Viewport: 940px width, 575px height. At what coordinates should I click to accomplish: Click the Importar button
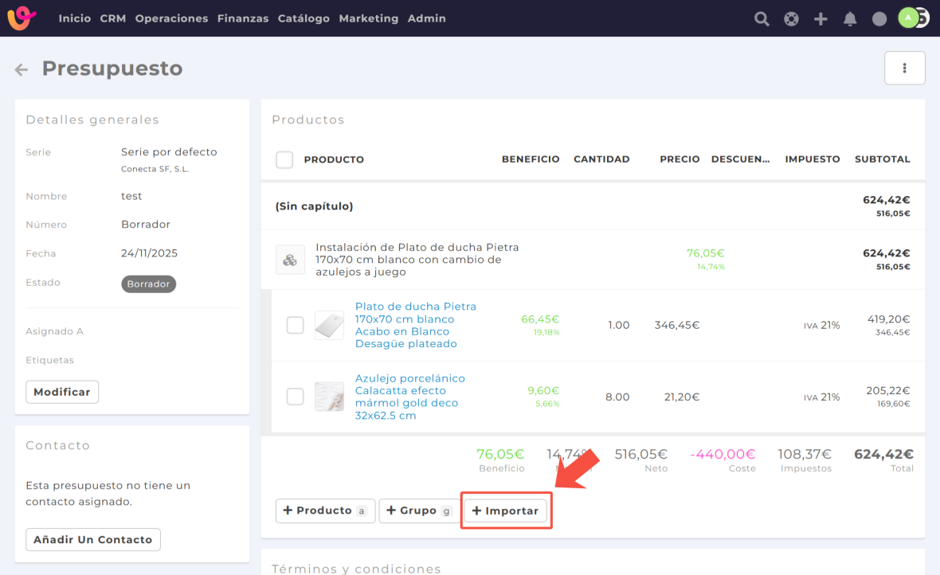pos(506,510)
